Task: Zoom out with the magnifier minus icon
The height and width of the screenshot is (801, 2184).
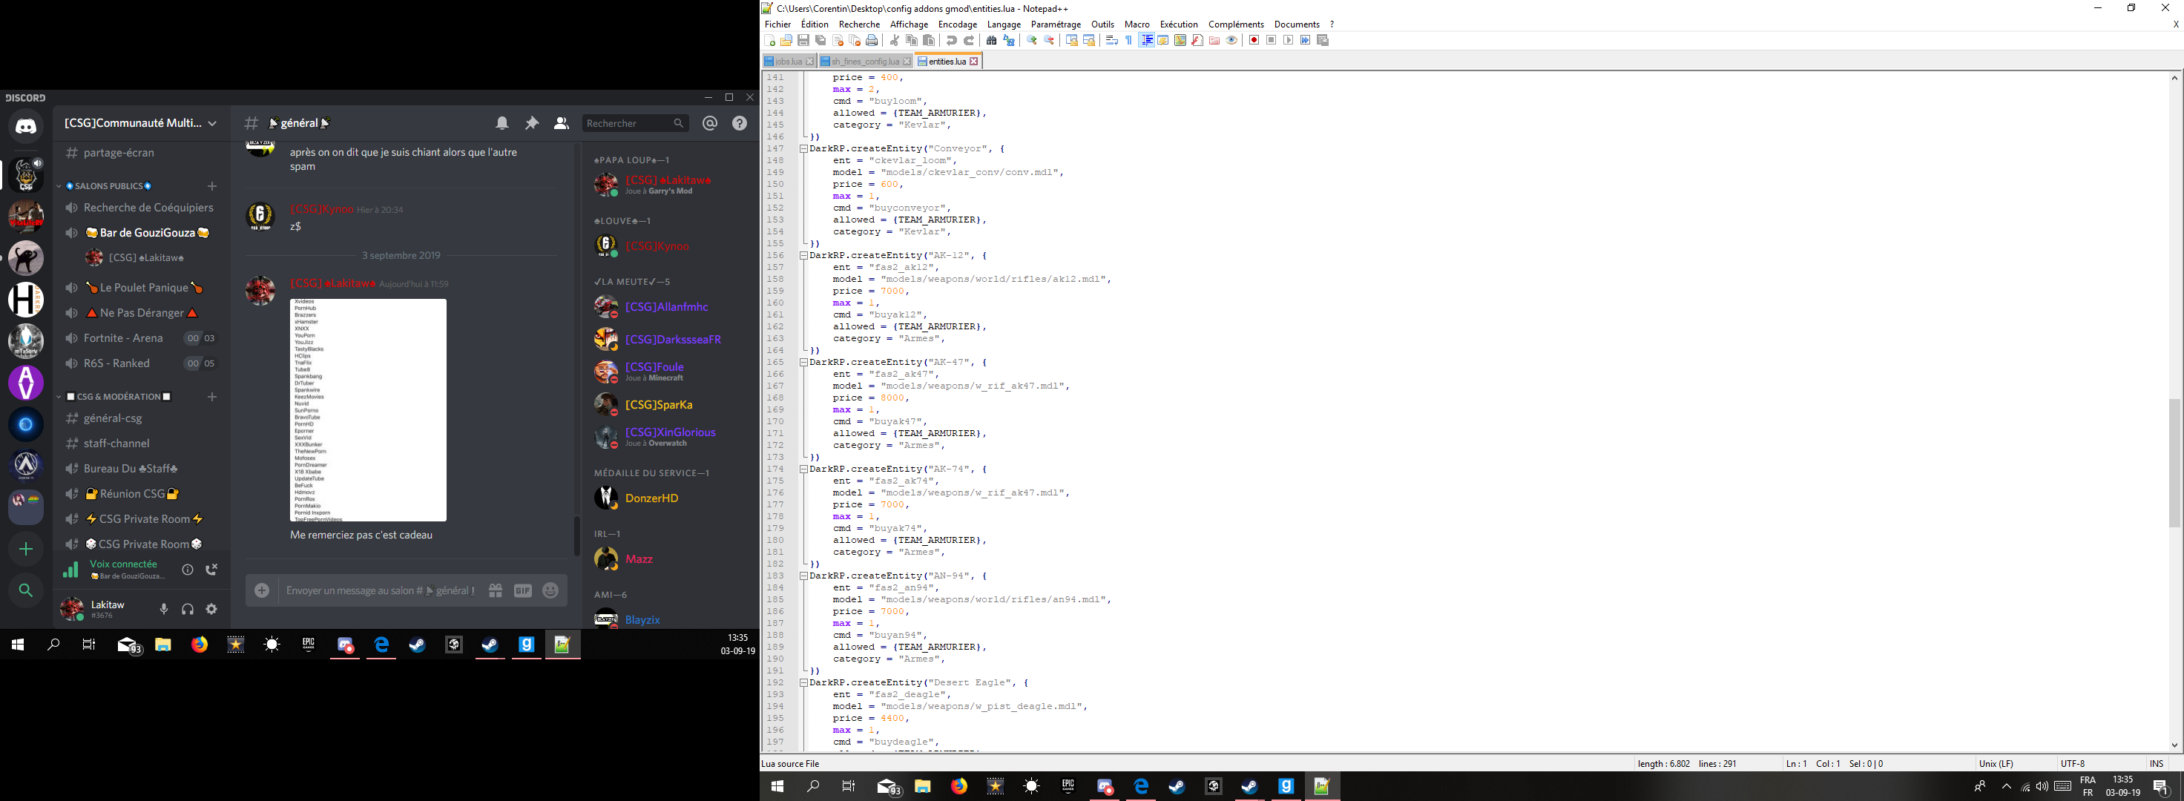Action: coord(1049,40)
